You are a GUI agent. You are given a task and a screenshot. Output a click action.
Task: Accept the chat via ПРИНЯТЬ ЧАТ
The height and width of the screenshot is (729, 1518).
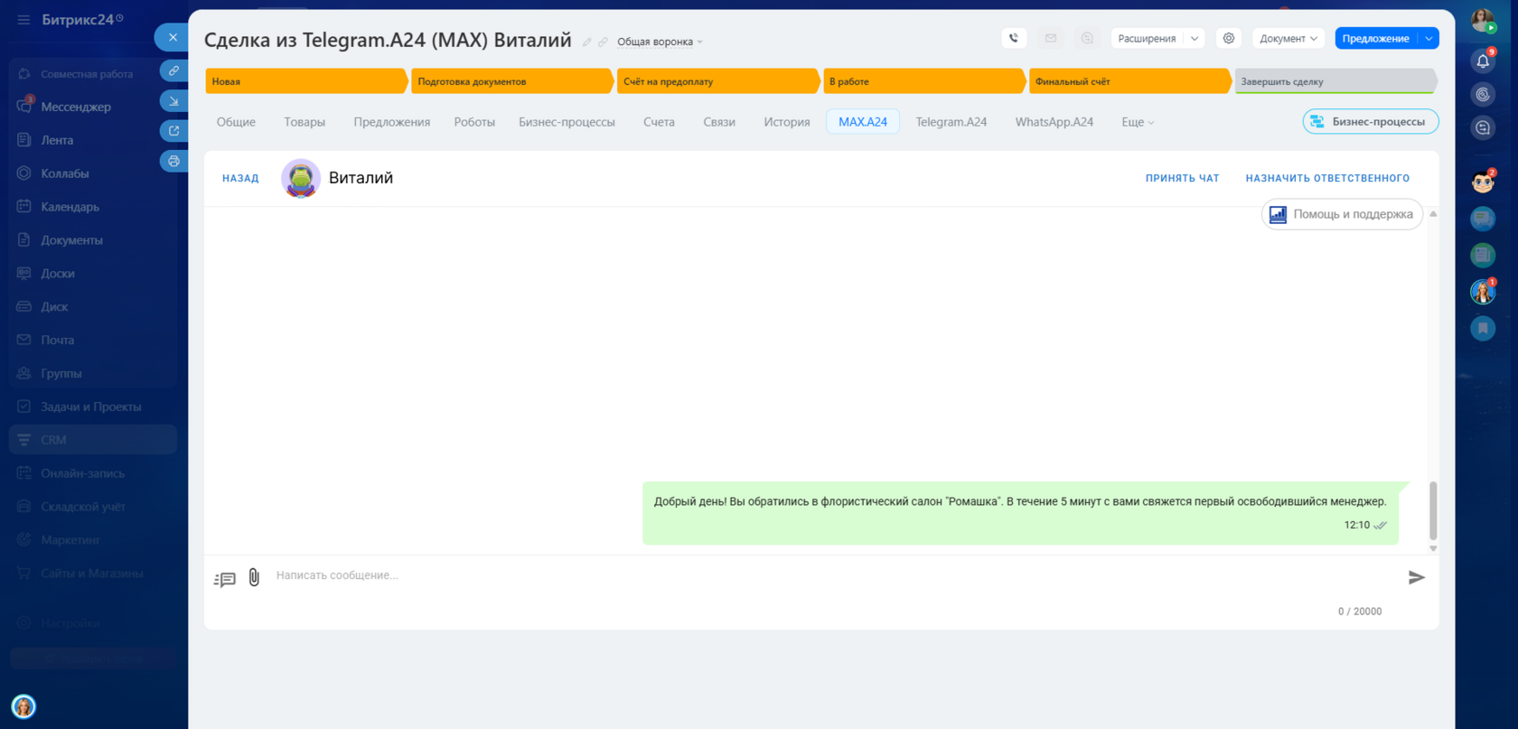[1183, 178]
